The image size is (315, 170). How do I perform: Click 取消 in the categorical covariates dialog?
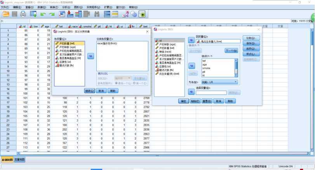(101, 91)
